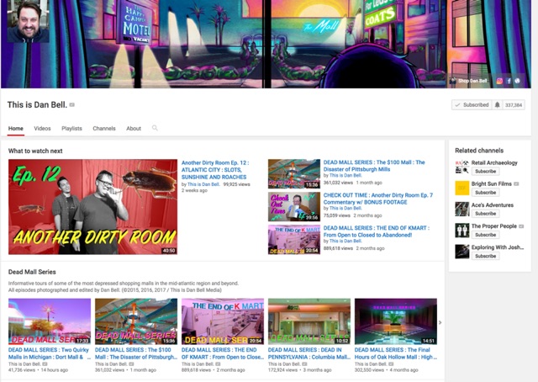The width and height of the screenshot is (538, 382).
Task: Switch to the Videos tab
Action: pyautogui.click(x=42, y=129)
